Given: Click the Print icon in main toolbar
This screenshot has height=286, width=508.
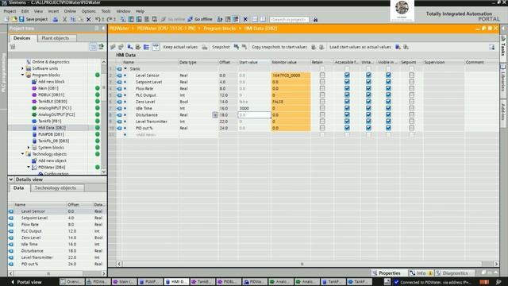Looking at the screenshot, I should point(56,19).
